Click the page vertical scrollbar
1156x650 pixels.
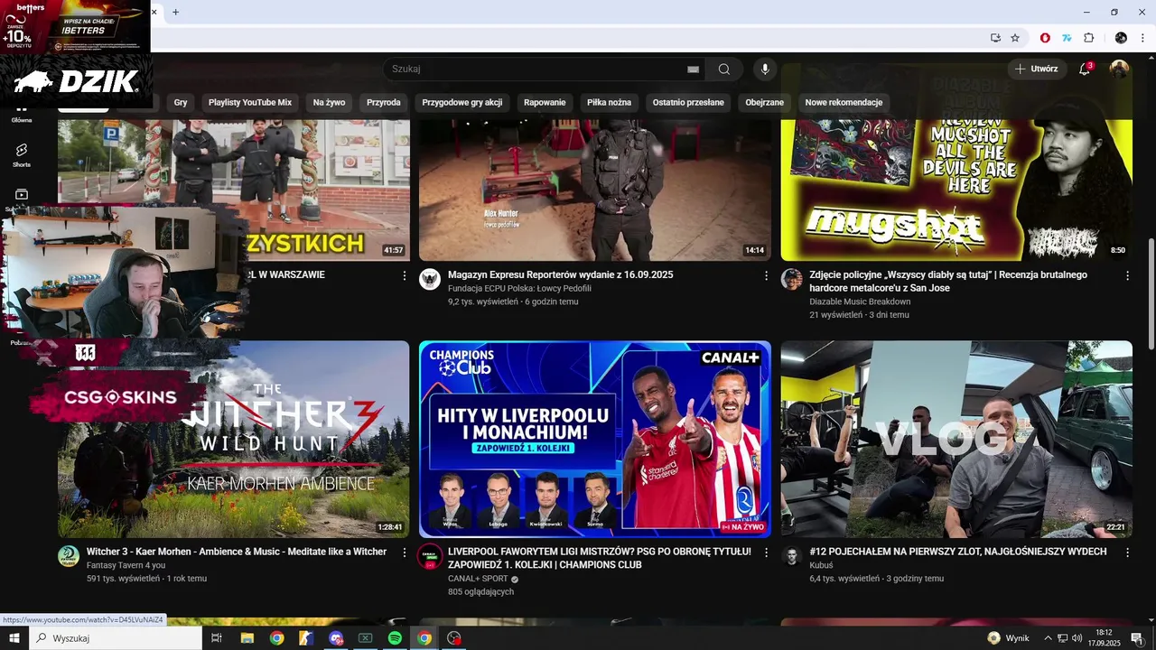pyautogui.click(x=1151, y=293)
